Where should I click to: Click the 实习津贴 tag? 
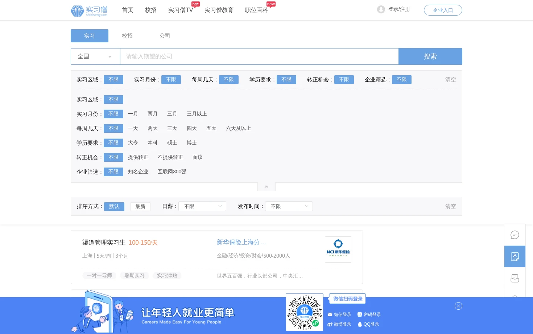point(167,276)
